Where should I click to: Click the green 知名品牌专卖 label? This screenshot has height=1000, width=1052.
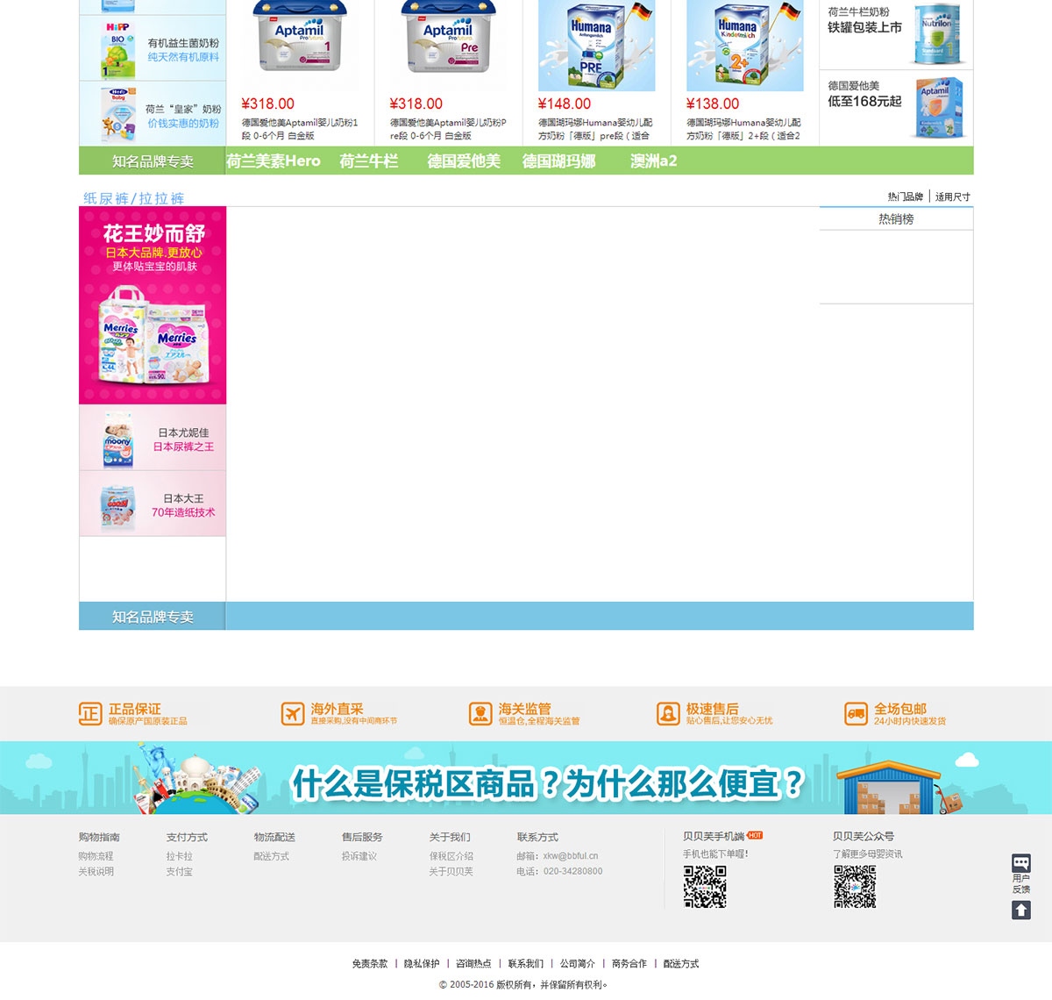click(153, 161)
